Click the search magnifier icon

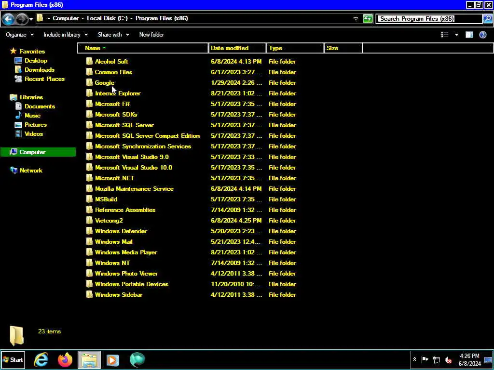tap(487, 19)
